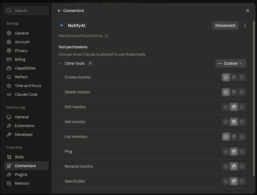Screen dimensions: 257x195
Task: Set List monitors to always allow
Action: (x=226, y=137)
